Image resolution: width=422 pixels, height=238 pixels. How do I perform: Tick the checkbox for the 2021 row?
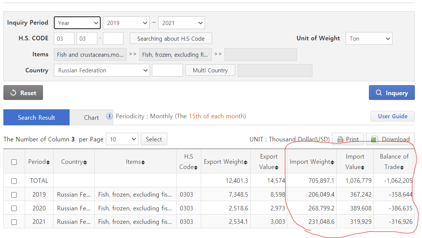[14, 222]
